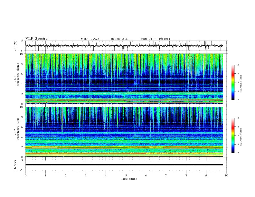
Task: Click the "2" kHz tick of ch.1 frequency axis
Action: click(22, 94)
